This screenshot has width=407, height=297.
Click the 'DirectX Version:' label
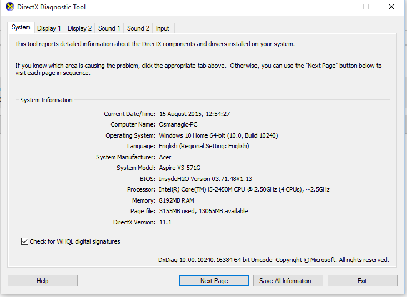tap(134, 222)
